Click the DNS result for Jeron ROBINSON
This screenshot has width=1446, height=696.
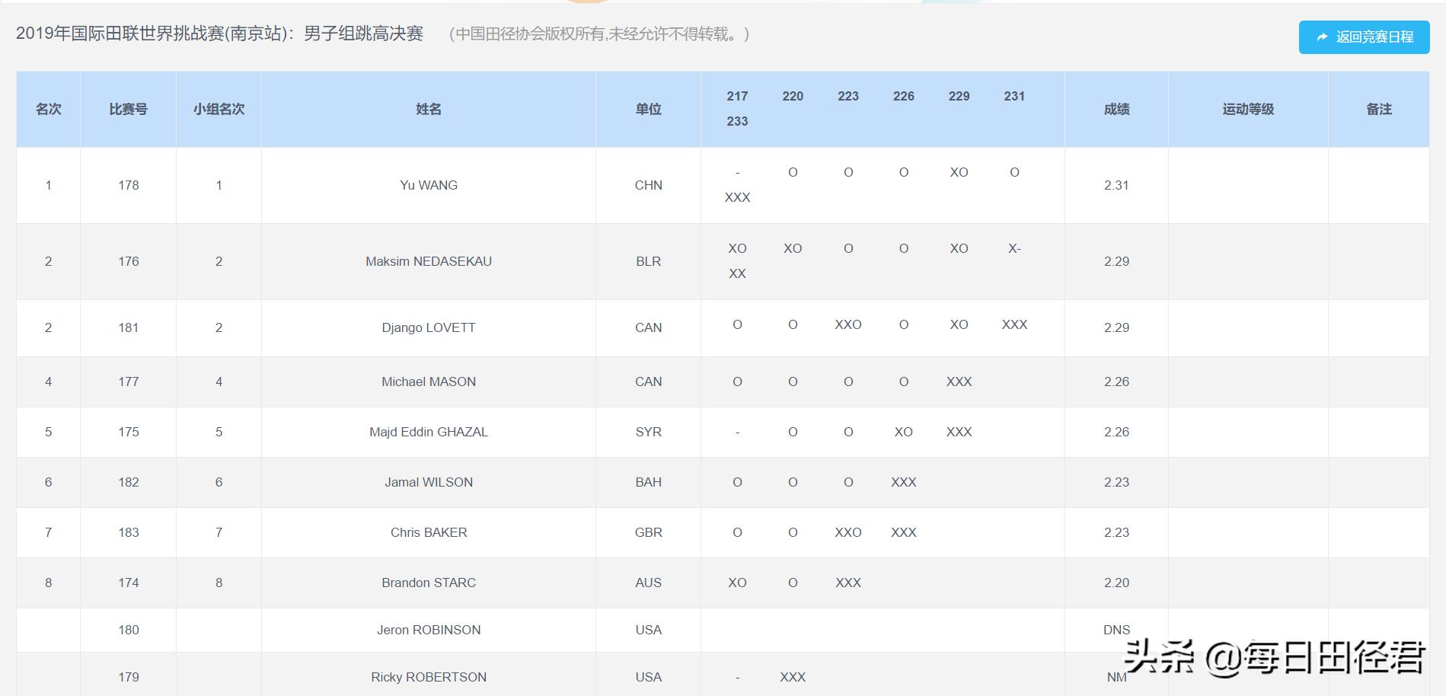click(x=1116, y=630)
